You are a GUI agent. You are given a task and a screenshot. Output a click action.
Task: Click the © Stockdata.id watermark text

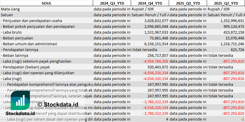click(x=58, y=104)
